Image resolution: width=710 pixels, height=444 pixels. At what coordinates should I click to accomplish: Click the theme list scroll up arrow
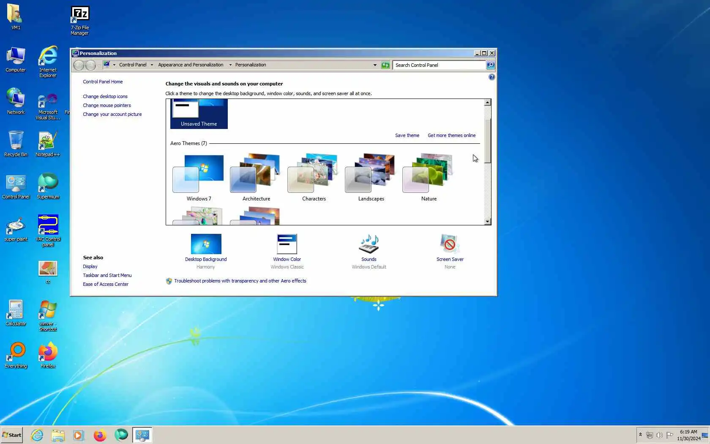coord(487,102)
